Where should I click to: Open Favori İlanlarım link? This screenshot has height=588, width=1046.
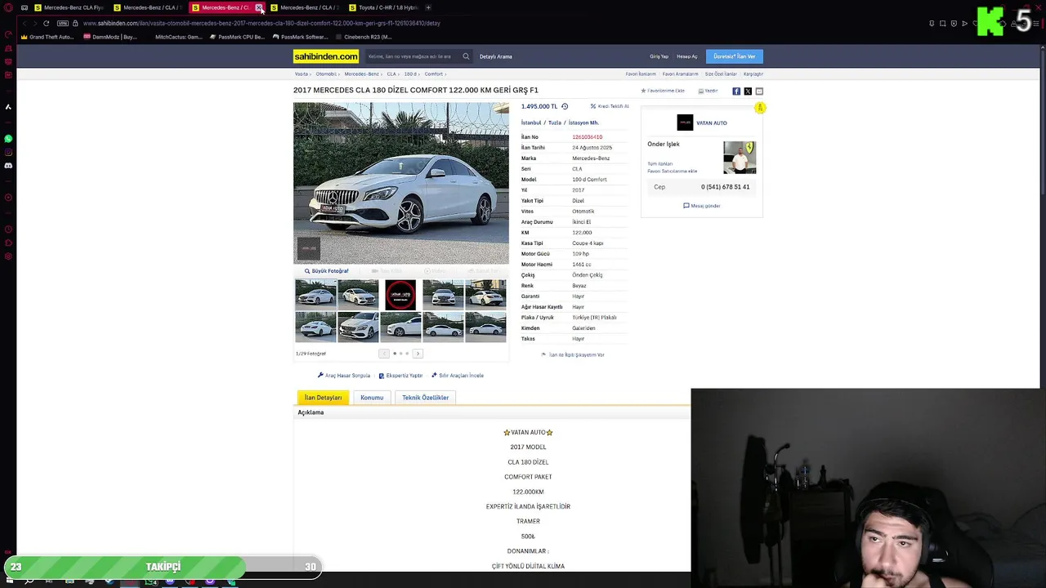pyautogui.click(x=641, y=74)
